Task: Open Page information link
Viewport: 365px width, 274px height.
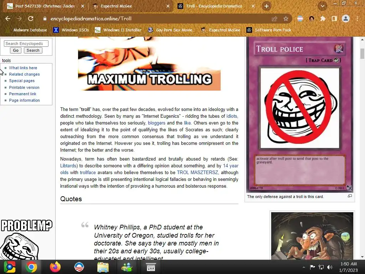Action: [x=24, y=100]
